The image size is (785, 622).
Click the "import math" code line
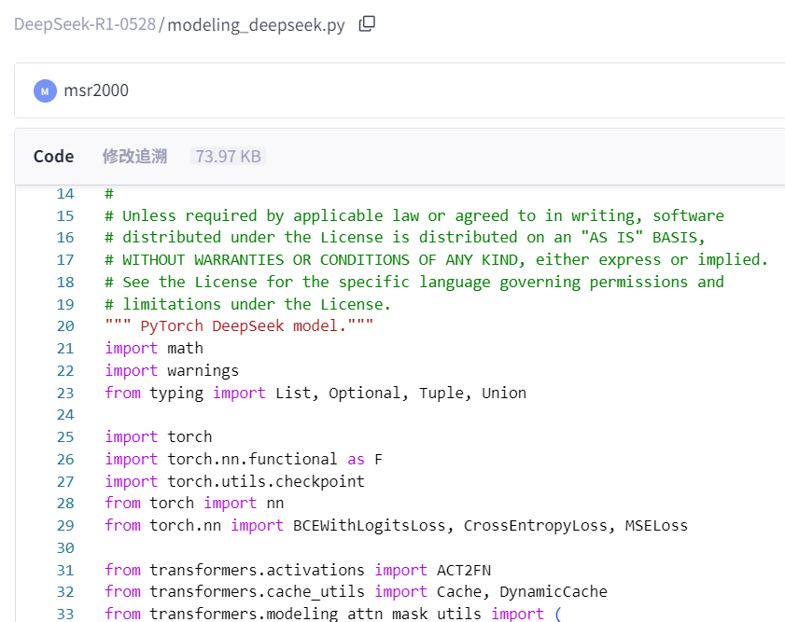[154, 348]
